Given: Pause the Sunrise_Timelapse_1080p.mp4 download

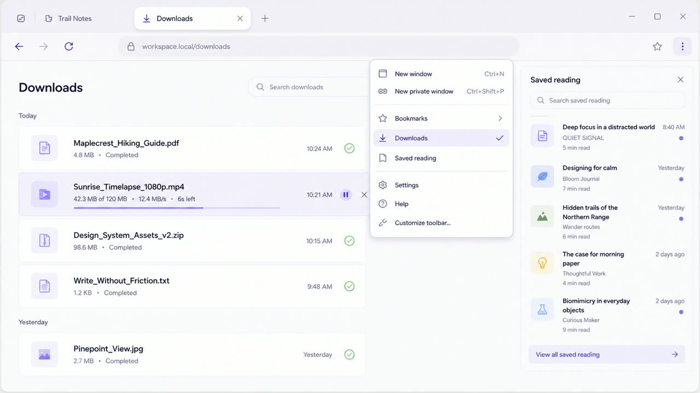Looking at the screenshot, I should coord(346,195).
